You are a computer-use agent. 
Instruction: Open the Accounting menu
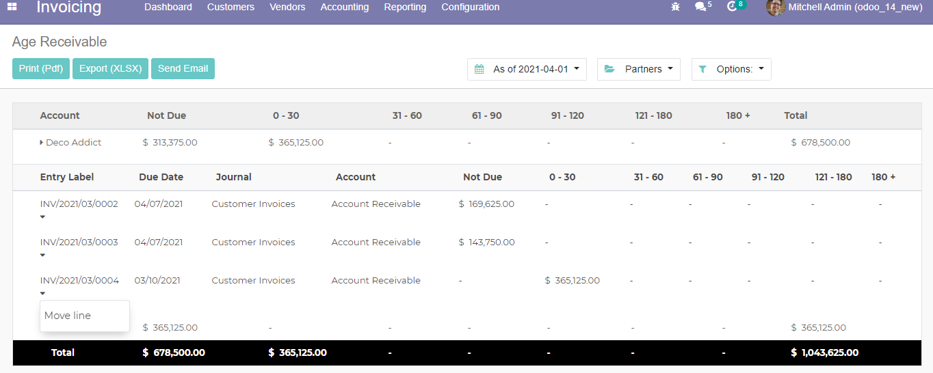coord(345,7)
